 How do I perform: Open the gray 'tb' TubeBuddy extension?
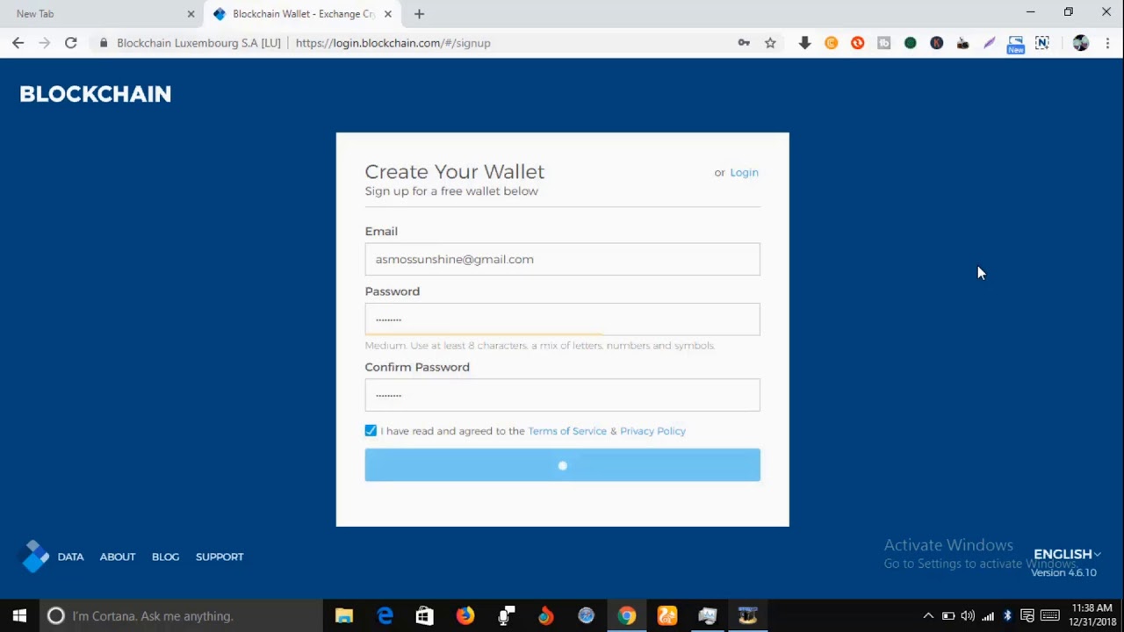(x=883, y=42)
